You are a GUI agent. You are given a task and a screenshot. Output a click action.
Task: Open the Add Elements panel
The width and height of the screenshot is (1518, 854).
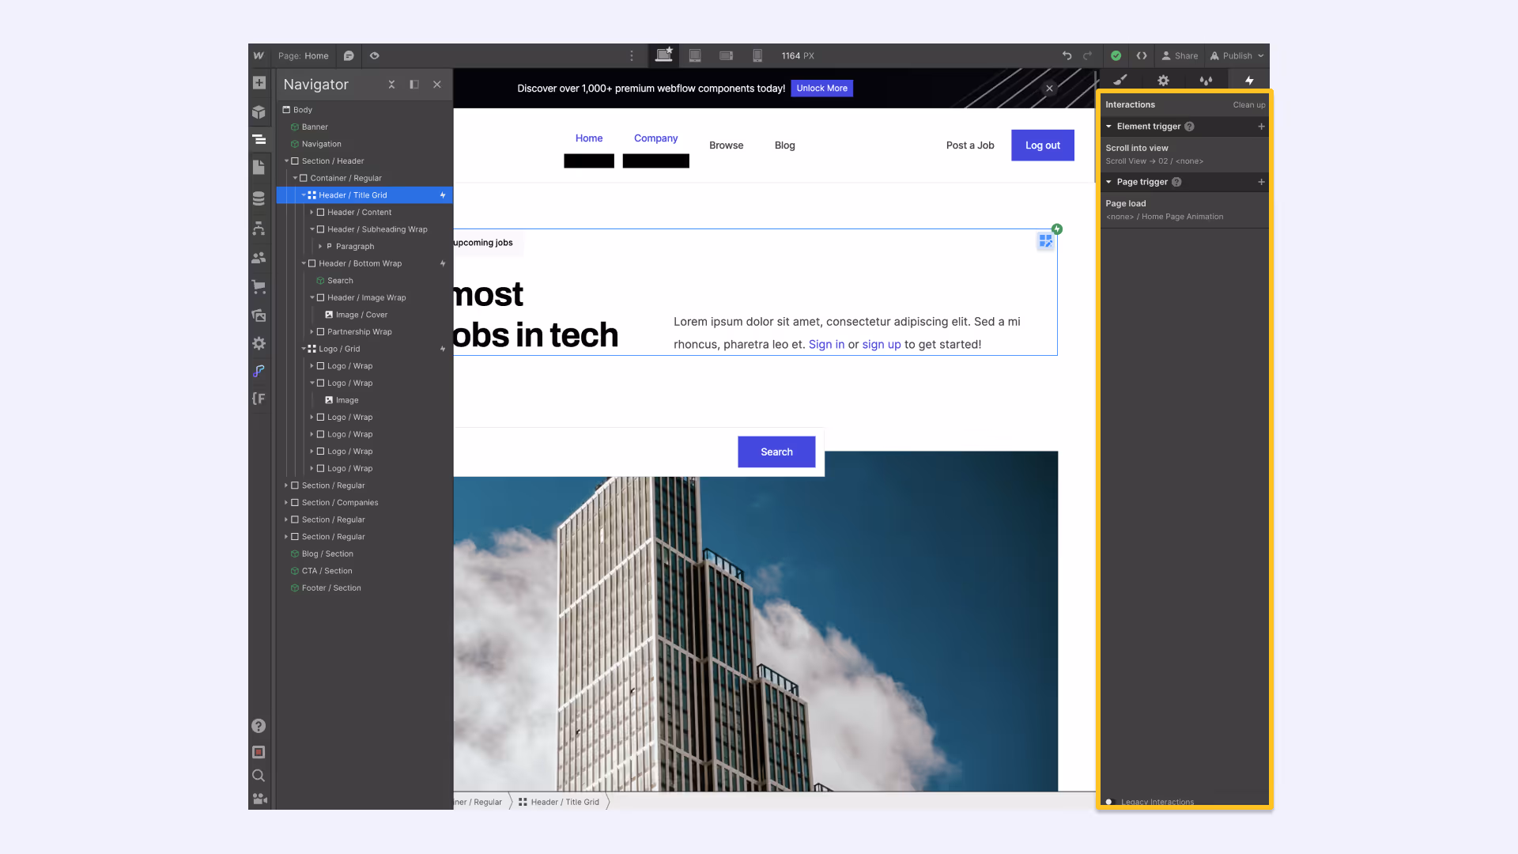(x=259, y=83)
